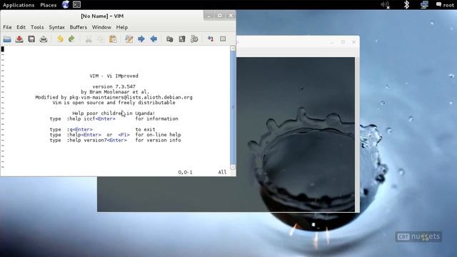Viewport: 457px width, 257px height.
Task: Click the Vim open source distributable line
Action: tap(114, 103)
